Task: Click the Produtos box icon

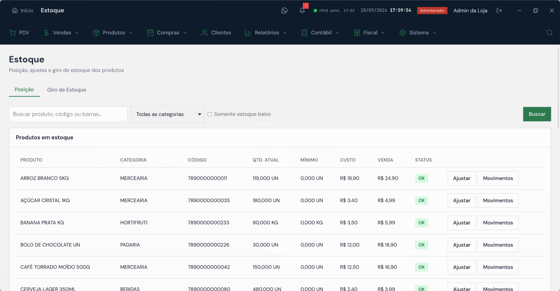Action: [96, 33]
